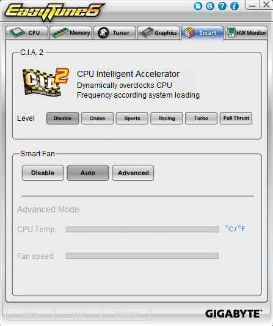The height and width of the screenshot is (326, 273).
Task: Toggle °C / °F temperature unit
Action: tap(235, 229)
